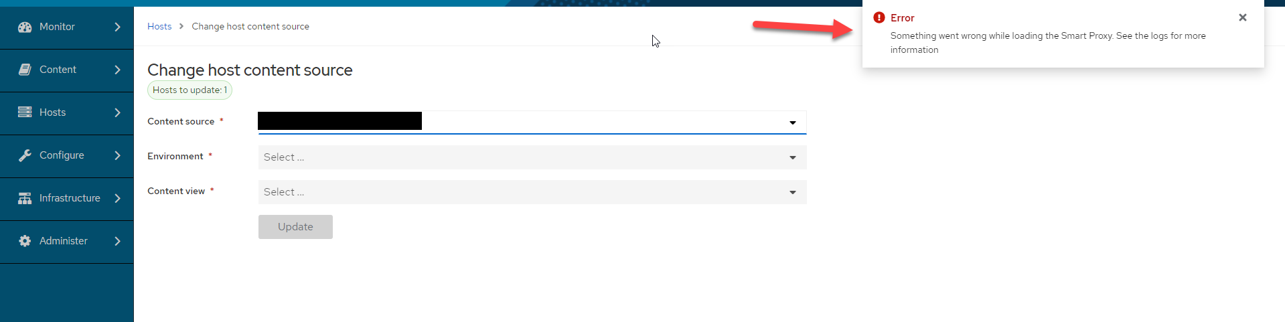Click the Update button
The height and width of the screenshot is (322, 1285).
point(295,227)
